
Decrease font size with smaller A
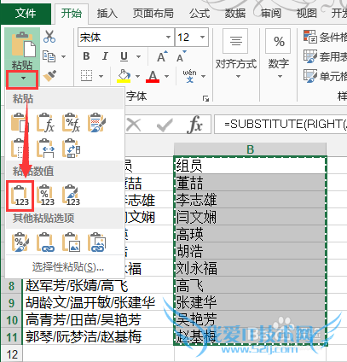[181, 56]
